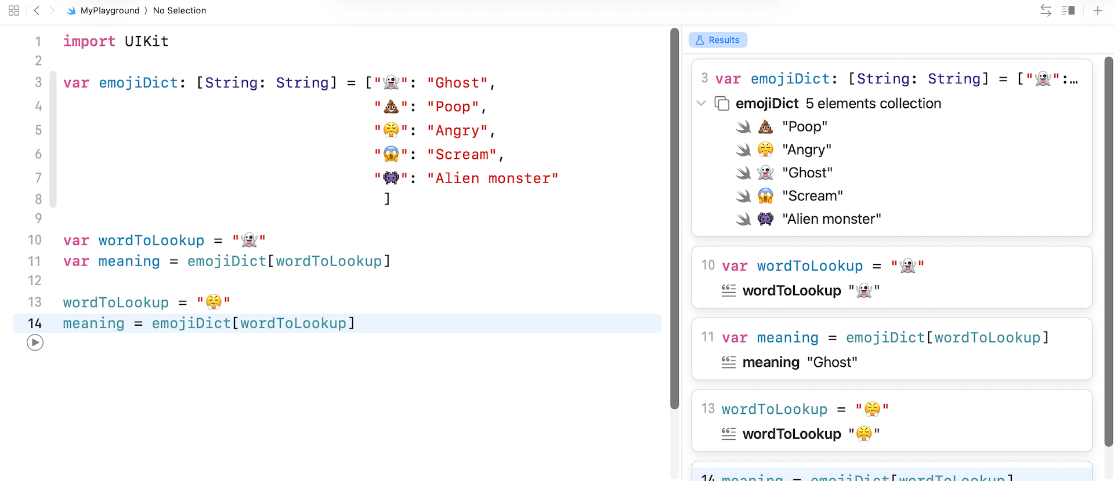Go forward with the right chevron

pos(52,10)
